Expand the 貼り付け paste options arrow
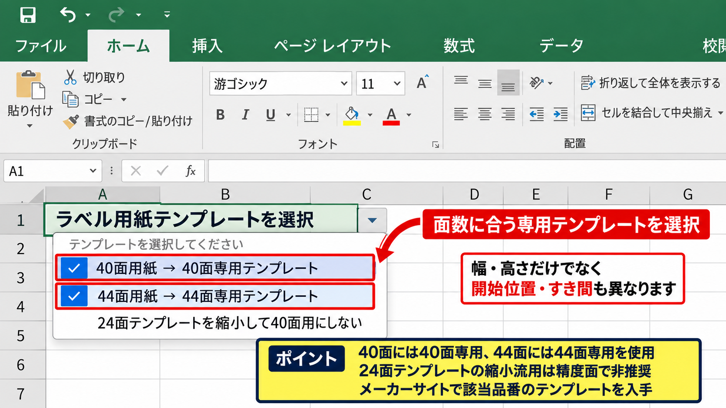 30,126
